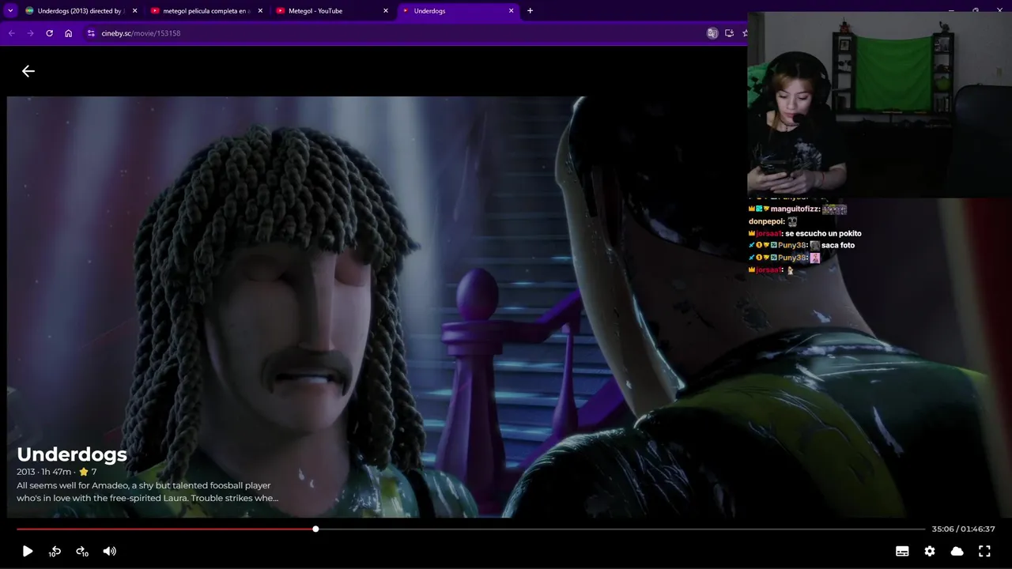Click the install app icon in address bar

pyautogui.click(x=729, y=33)
